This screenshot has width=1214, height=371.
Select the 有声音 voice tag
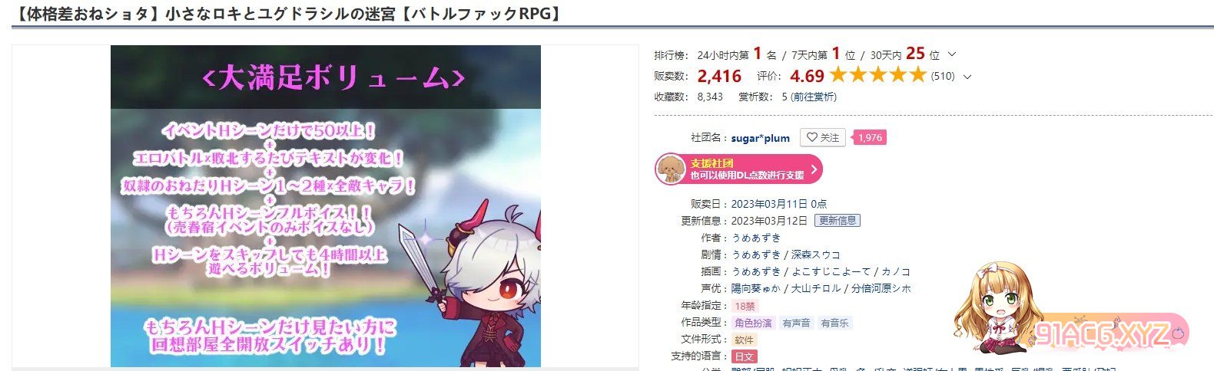tap(796, 323)
